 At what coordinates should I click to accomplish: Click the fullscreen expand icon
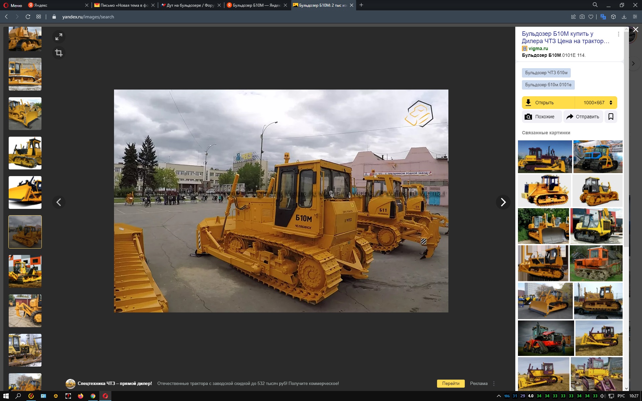pyautogui.click(x=59, y=37)
